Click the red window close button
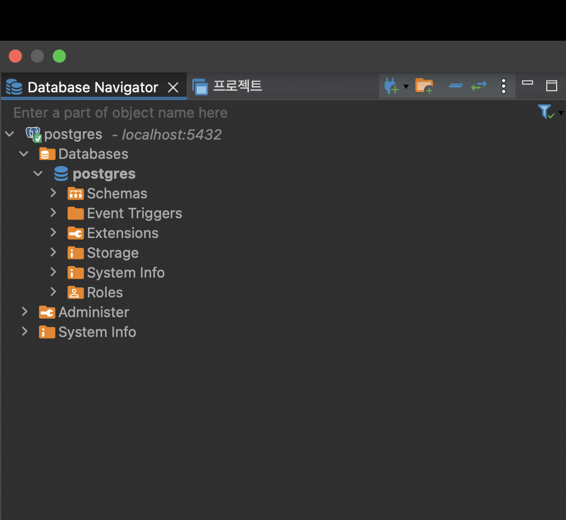 click(15, 56)
